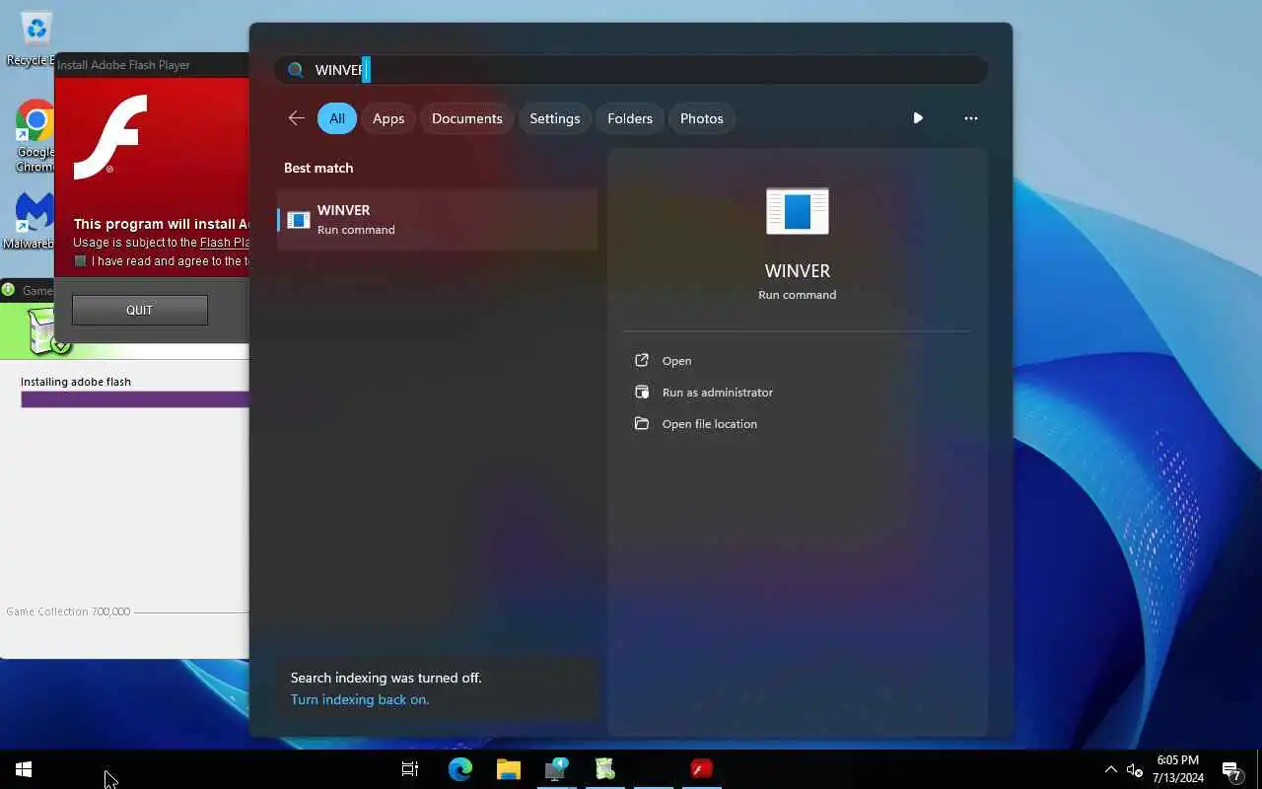Open the three-dot options menu
The height and width of the screenshot is (789, 1262).
coord(971,118)
